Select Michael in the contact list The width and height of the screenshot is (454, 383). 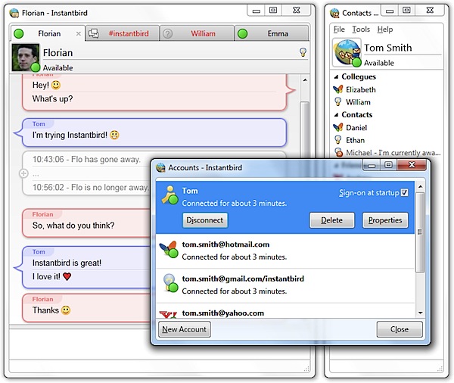[387, 153]
